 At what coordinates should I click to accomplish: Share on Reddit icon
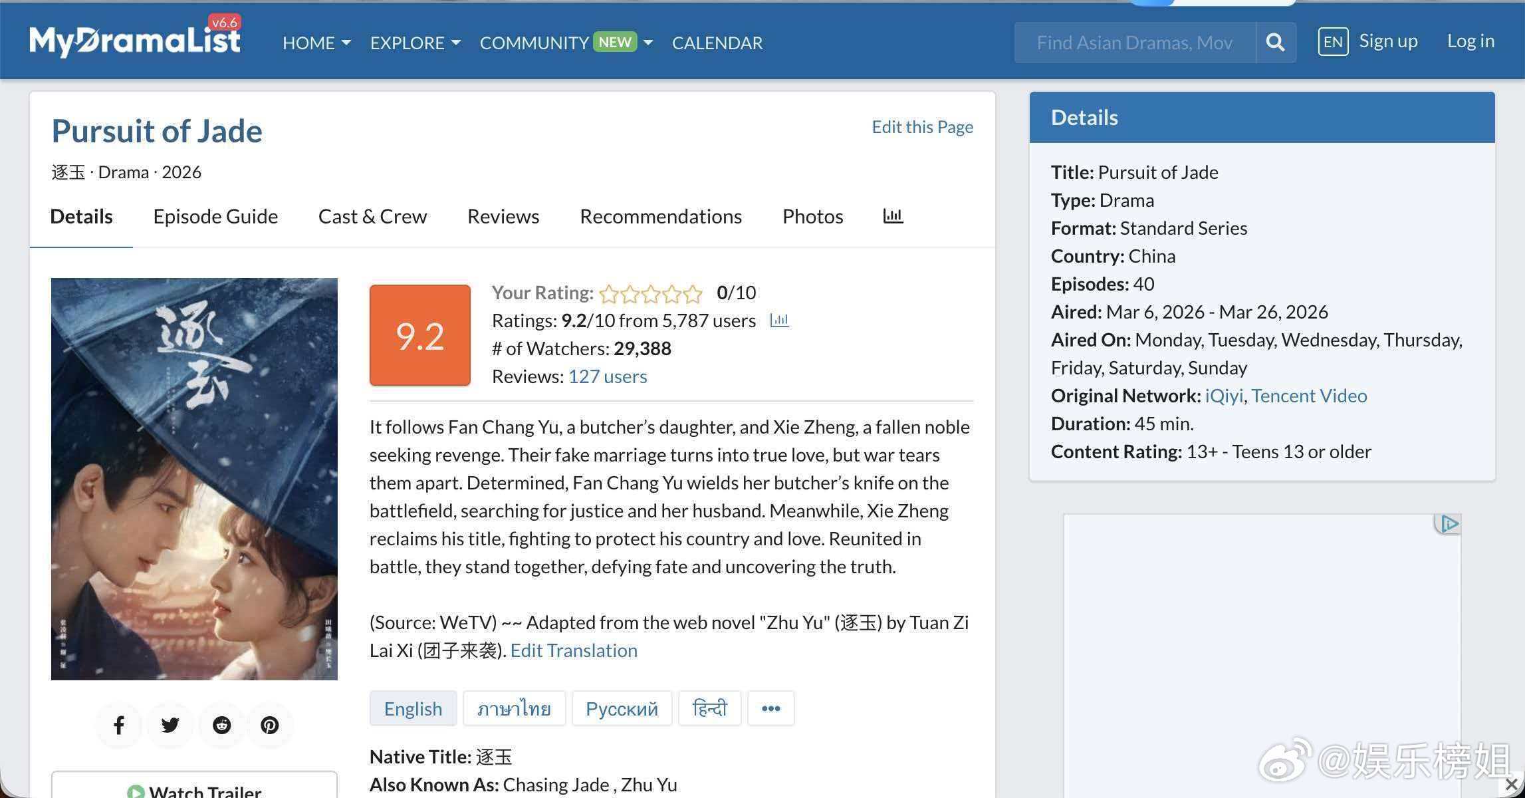pos(221,725)
